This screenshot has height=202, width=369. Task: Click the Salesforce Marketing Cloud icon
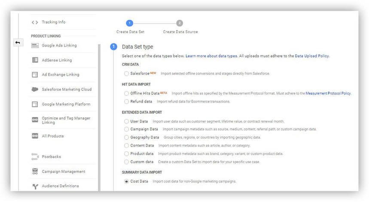coord(35,89)
